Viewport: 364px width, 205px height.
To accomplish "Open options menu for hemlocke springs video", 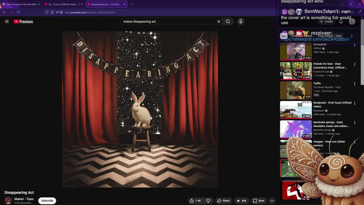I will coord(355,123).
